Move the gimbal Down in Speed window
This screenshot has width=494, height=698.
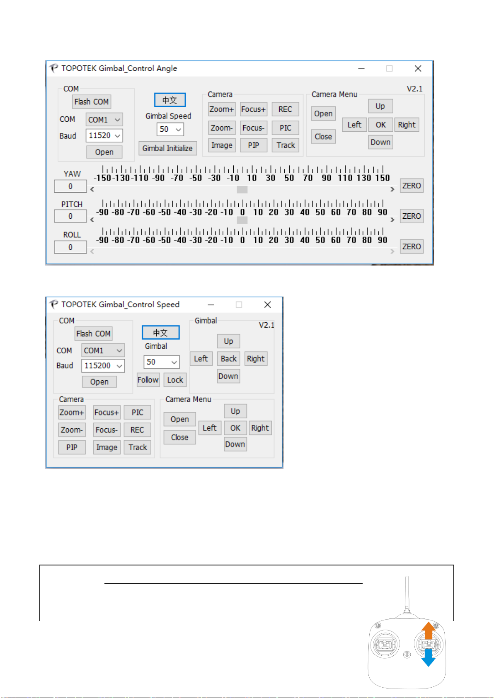pos(228,376)
